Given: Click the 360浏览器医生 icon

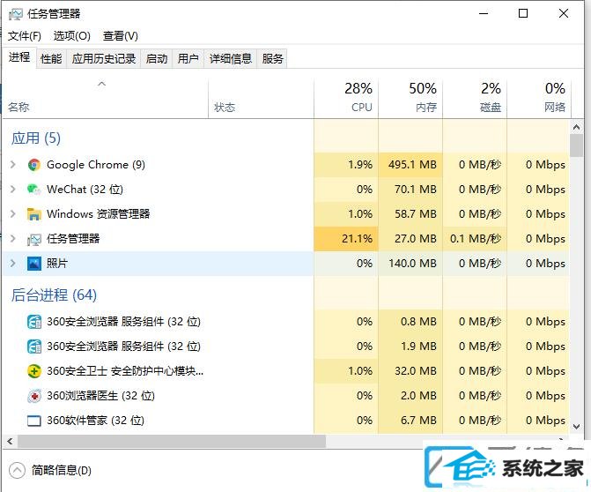Looking at the screenshot, I should click(x=34, y=396).
